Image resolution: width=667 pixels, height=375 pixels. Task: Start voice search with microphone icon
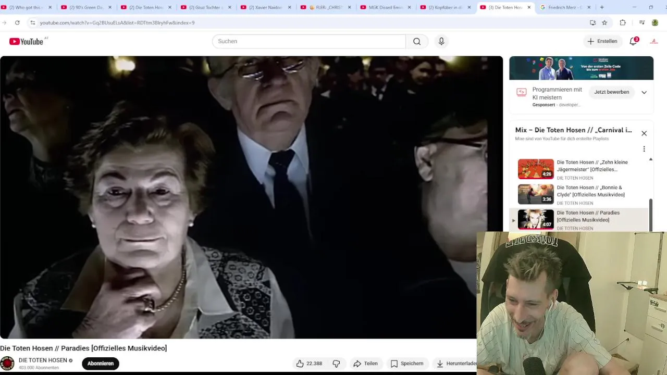coord(441,41)
